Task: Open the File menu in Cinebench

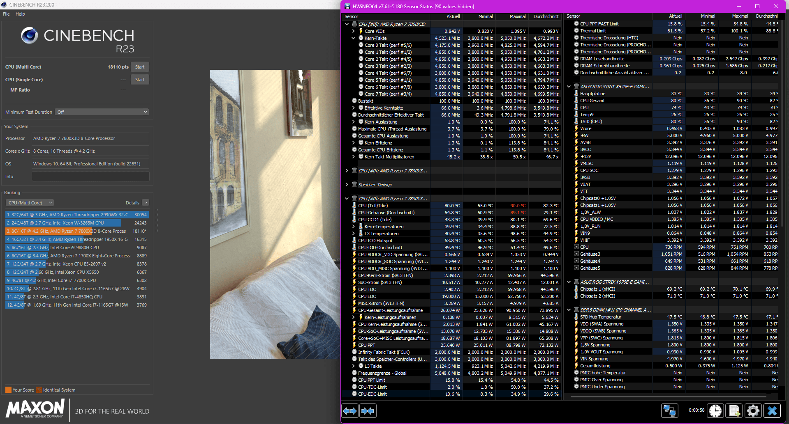Action: (6, 14)
